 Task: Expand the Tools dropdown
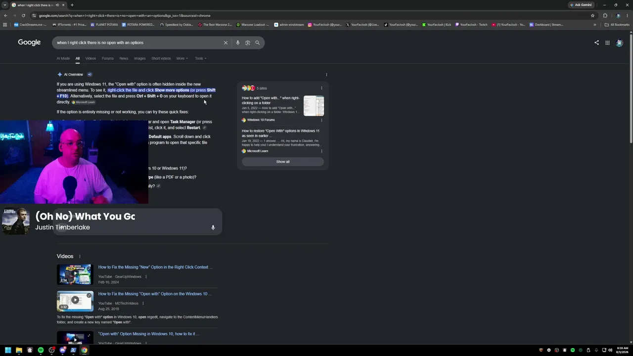[200, 58]
